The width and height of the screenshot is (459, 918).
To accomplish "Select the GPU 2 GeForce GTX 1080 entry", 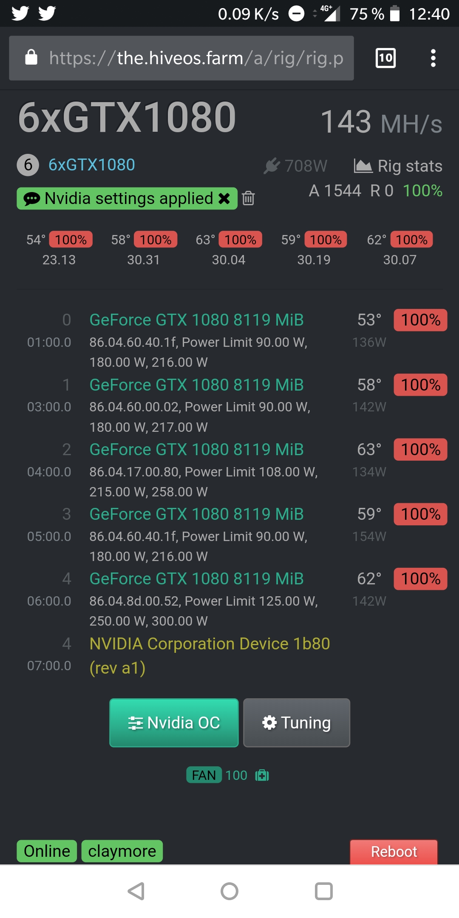I will pos(196,450).
